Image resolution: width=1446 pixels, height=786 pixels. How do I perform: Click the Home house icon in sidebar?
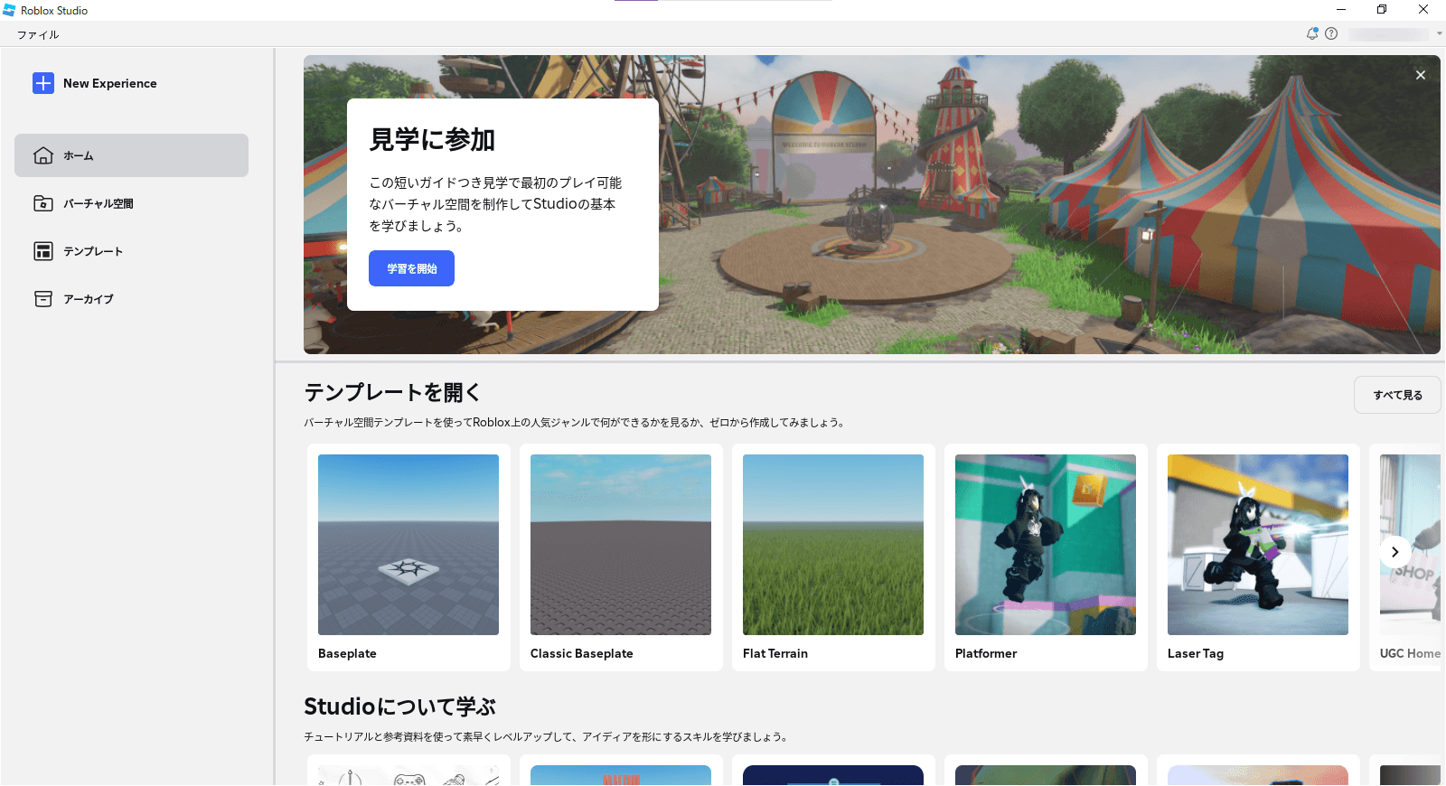coord(42,155)
